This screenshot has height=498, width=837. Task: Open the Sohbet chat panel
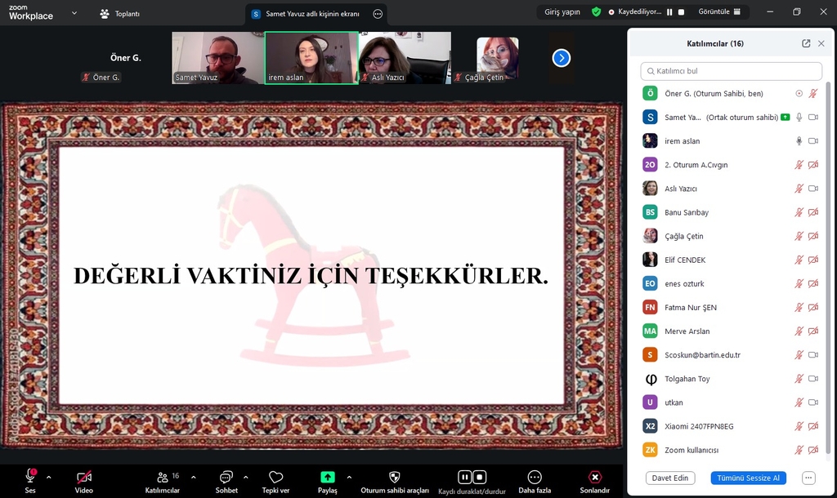[x=226, y=477]
